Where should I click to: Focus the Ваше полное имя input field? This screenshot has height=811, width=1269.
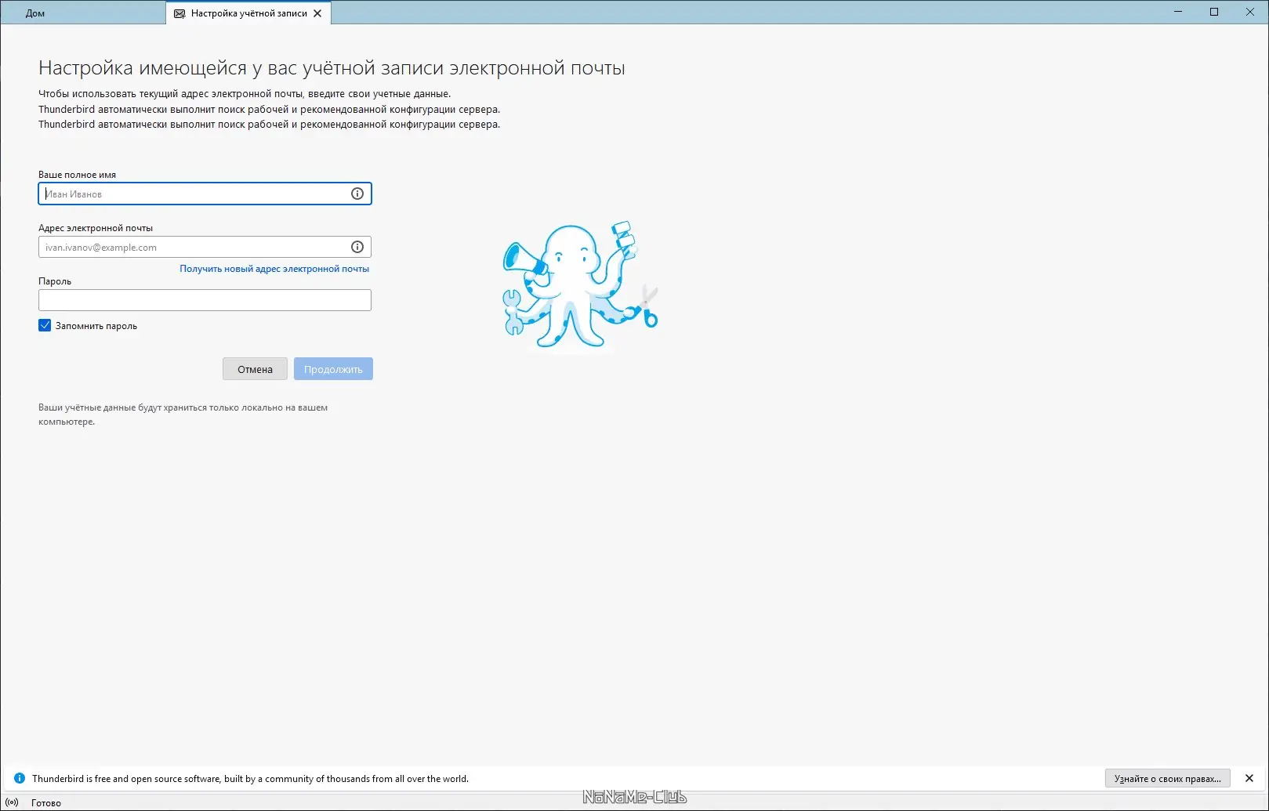tap(205, 194)
